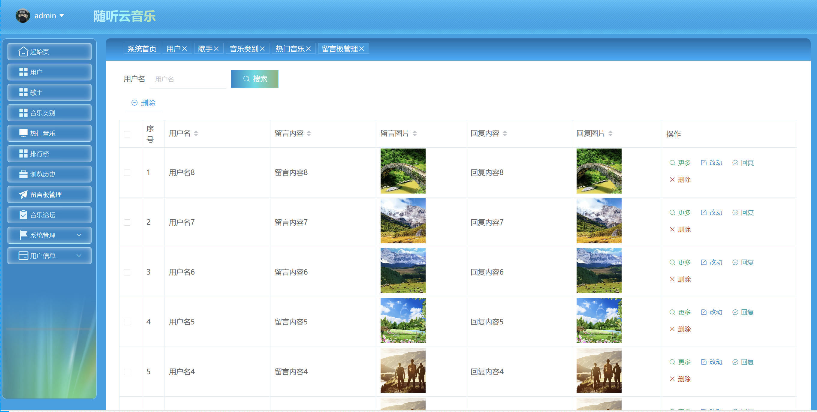Image resolution: width=817 pixels, height=412 pixels.
Task: Open the 起始页 home page from sidebar
Action: 49,51
